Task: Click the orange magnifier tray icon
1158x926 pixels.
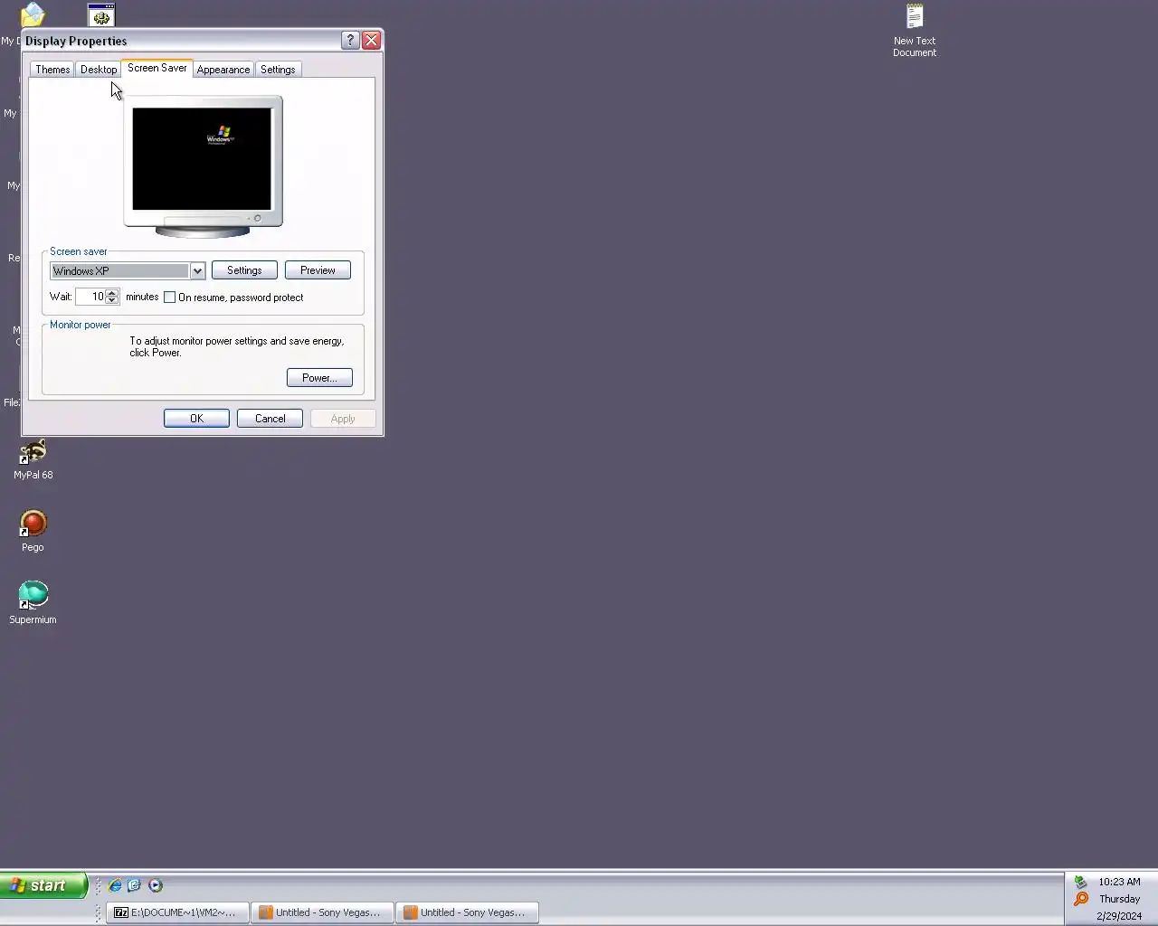Action: [x=1080, y=899]
